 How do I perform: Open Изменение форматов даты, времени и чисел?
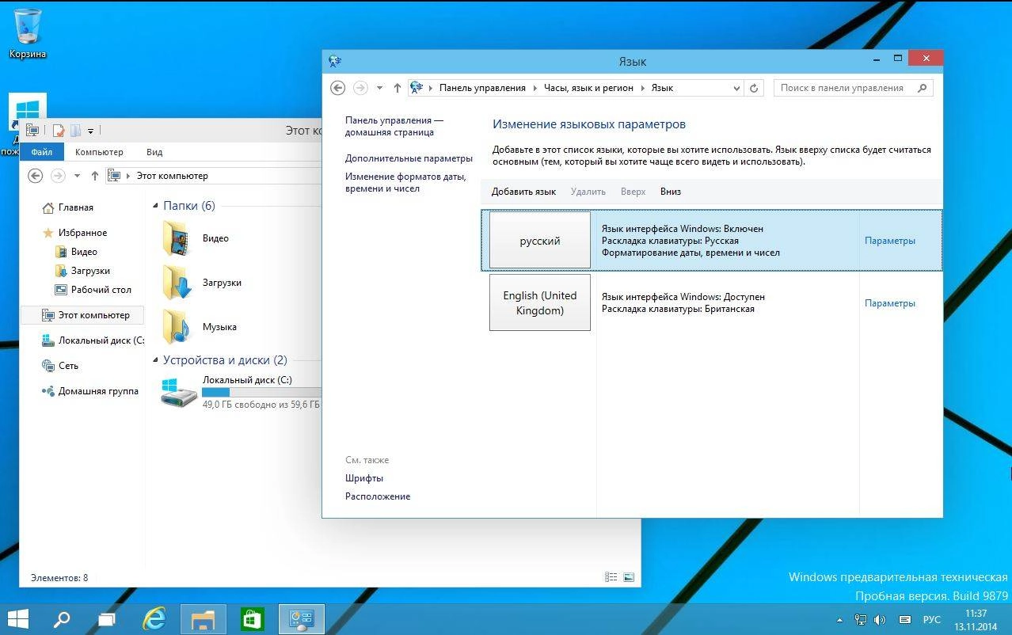coord(405,183)
